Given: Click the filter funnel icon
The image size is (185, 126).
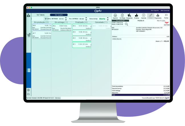Looking at the screenshot, I should tap(46, 19).
